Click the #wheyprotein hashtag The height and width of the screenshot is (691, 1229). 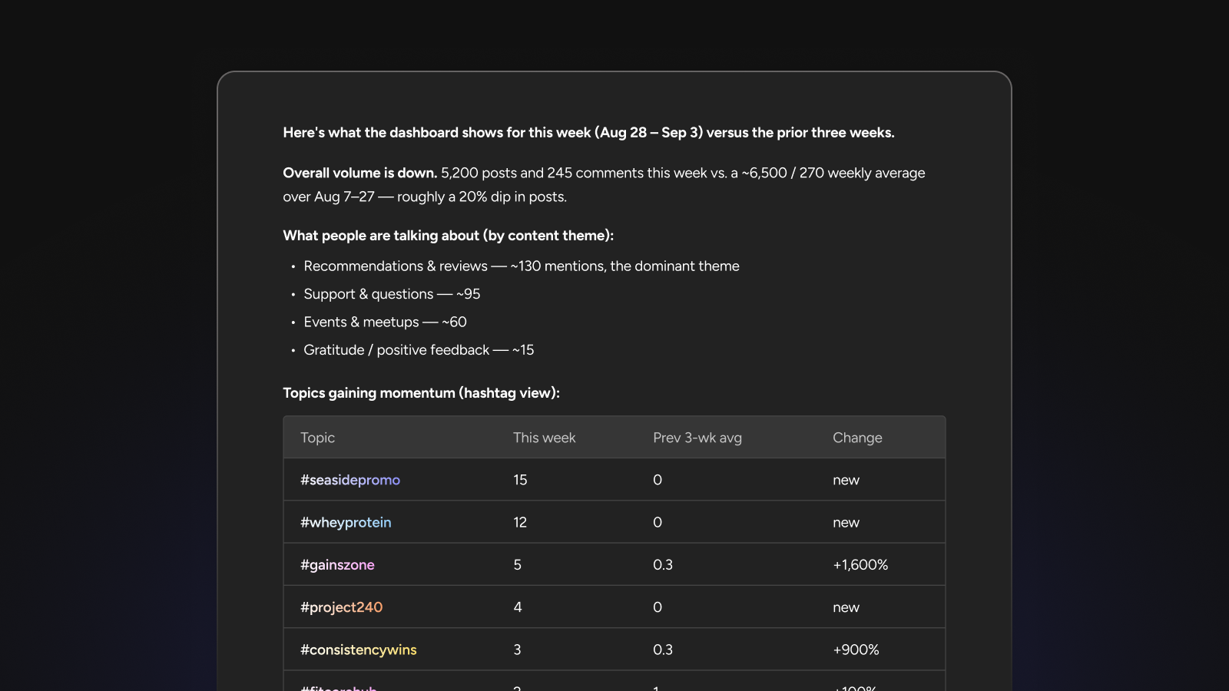click(346, 522)
